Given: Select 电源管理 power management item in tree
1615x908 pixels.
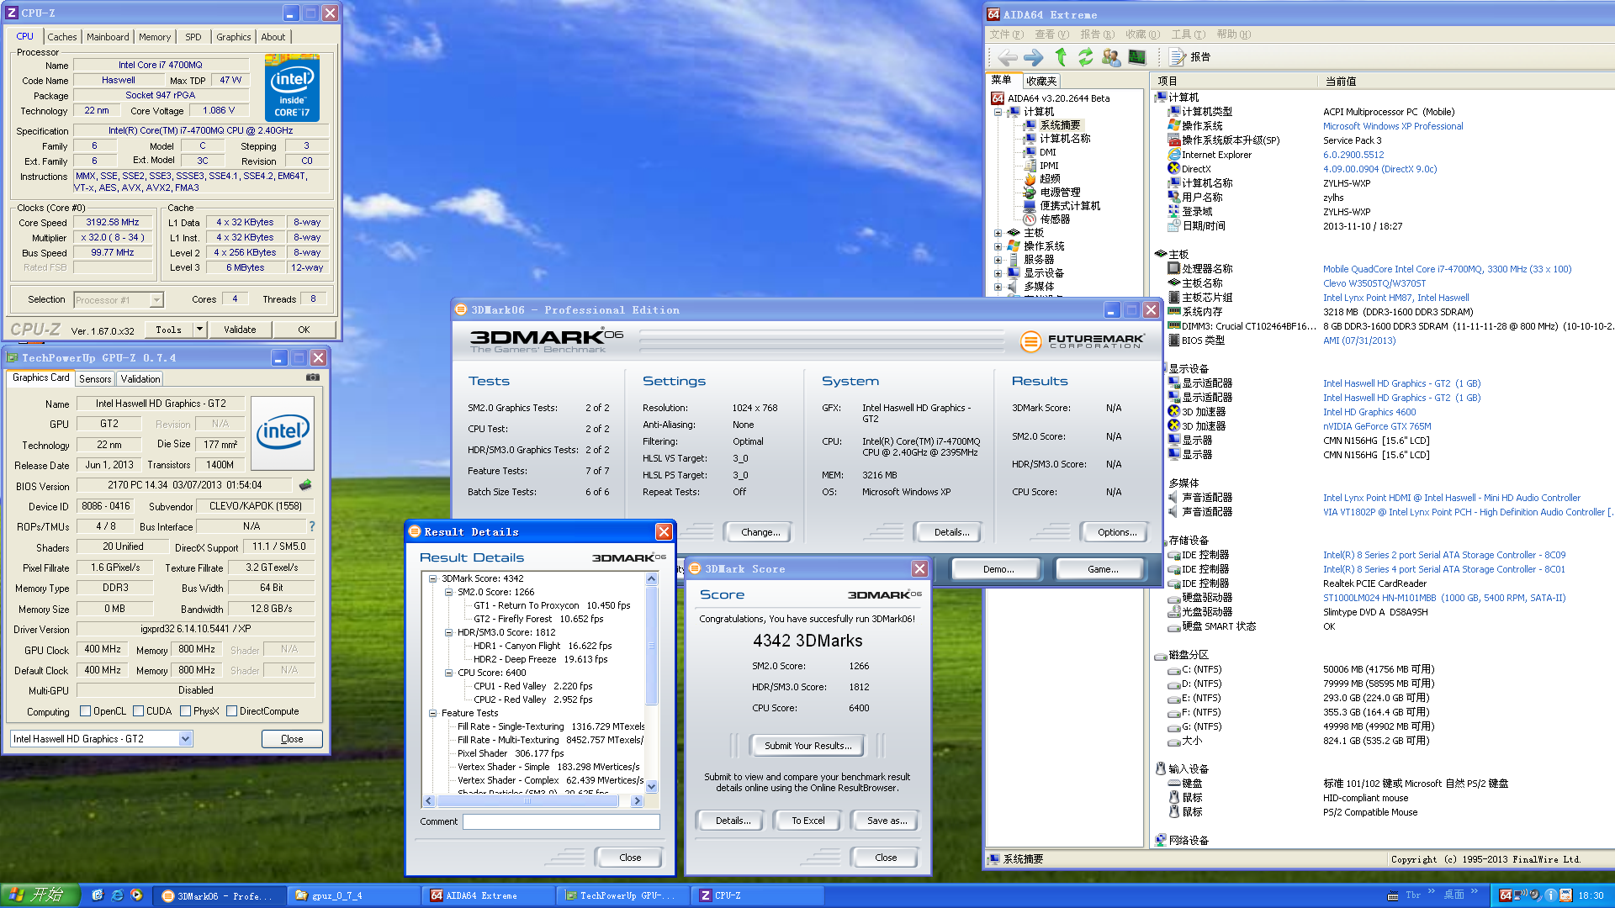Looking at the screenshot, I should coord(1051,192).
